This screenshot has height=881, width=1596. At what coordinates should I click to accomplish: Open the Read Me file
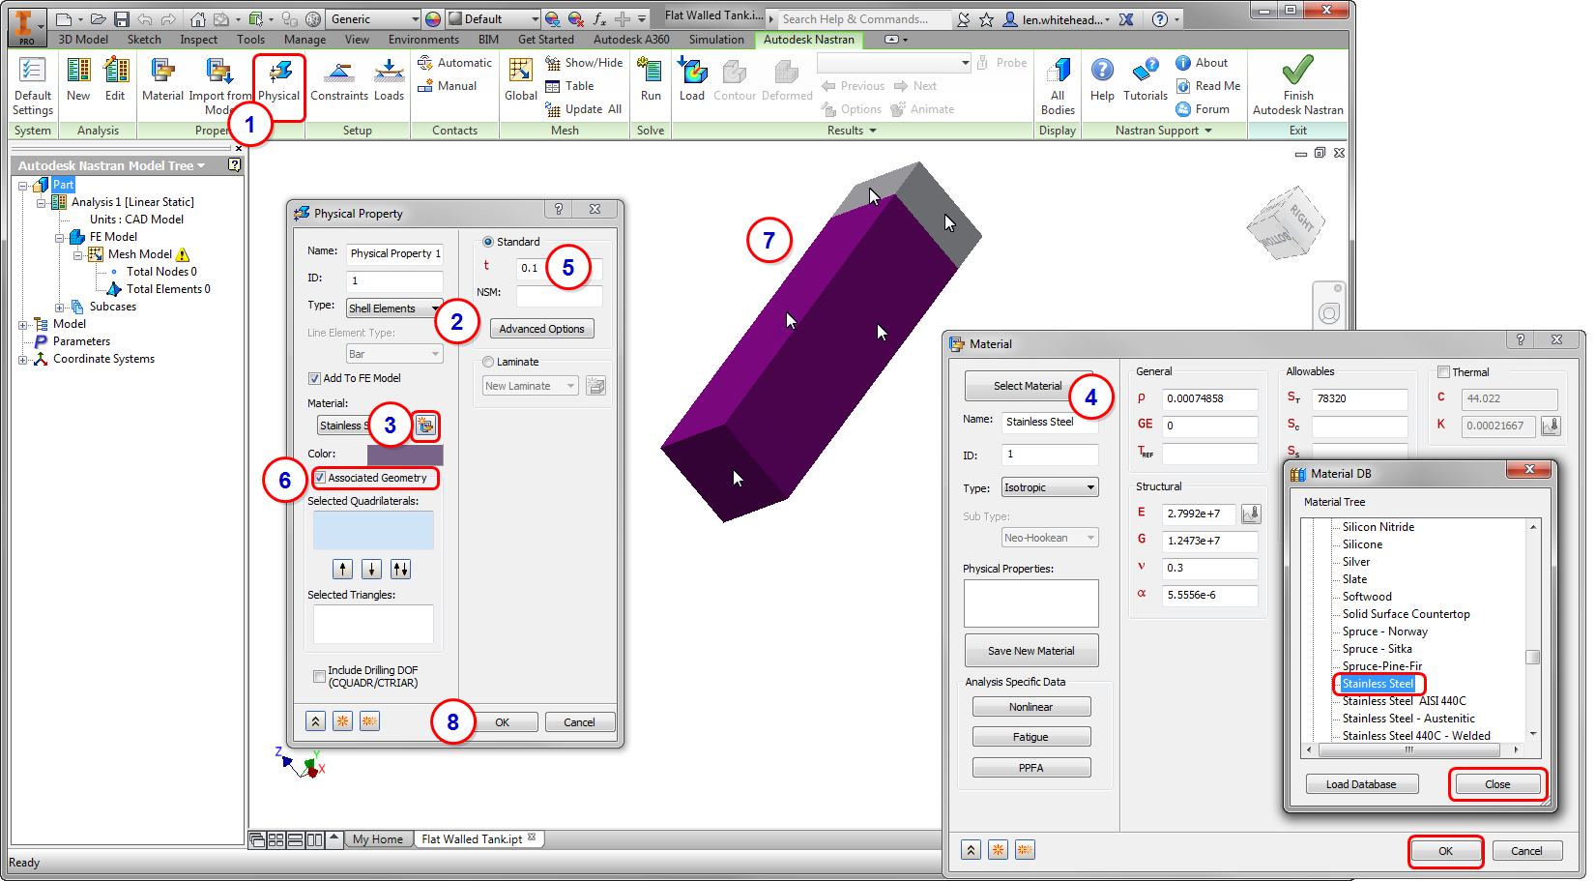1207,86
